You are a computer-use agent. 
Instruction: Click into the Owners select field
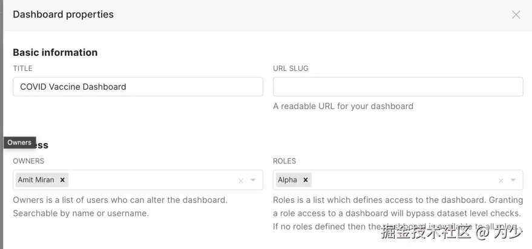pos(151,180)
